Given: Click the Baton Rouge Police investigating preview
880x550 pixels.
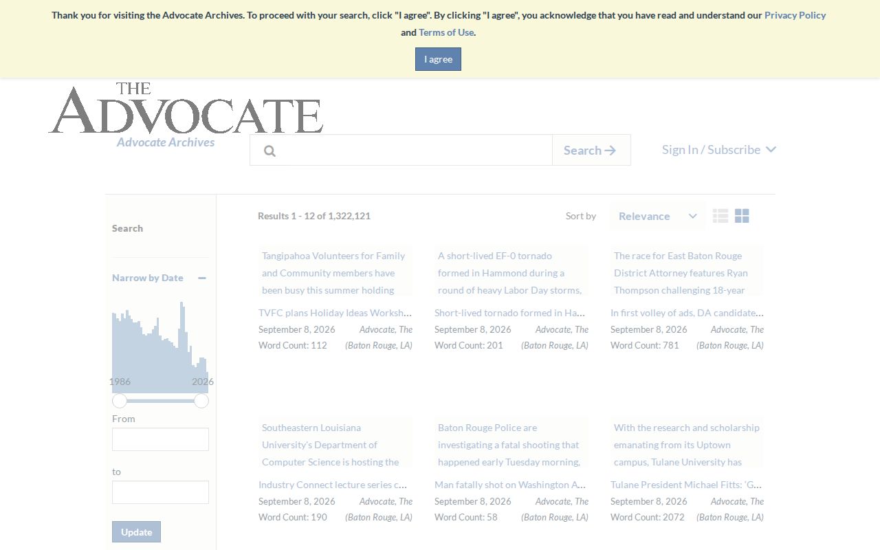Looking at the screenshot, I should click(511, 443).
